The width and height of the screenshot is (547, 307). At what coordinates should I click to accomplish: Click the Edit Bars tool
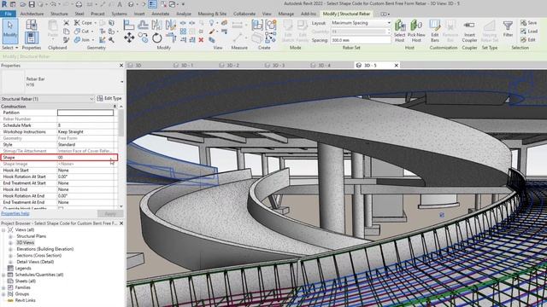tap(435, 31)
